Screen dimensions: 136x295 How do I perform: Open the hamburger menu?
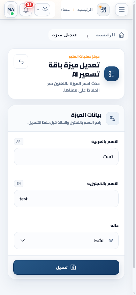(x=122, y=9)
